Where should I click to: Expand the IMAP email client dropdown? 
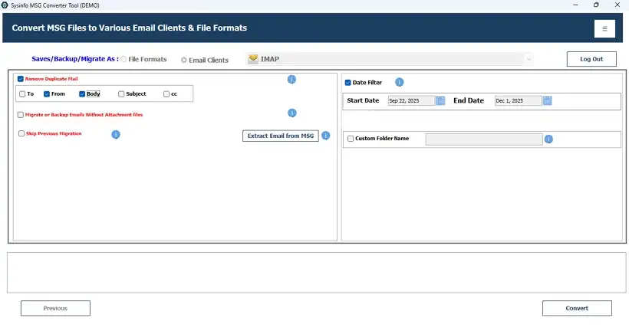(529, 59)
